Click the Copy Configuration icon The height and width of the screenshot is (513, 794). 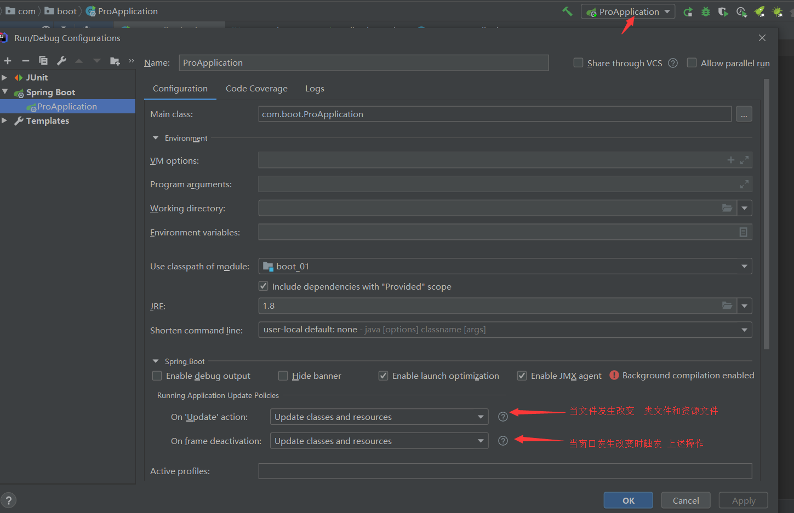click(x=43, y=61)
